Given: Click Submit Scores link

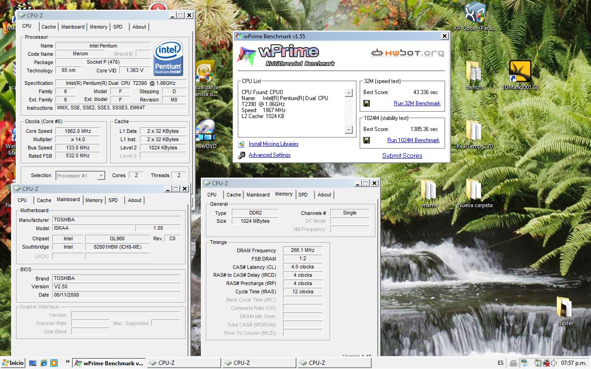Looking at the screenshot, I should tap(402, 155).
